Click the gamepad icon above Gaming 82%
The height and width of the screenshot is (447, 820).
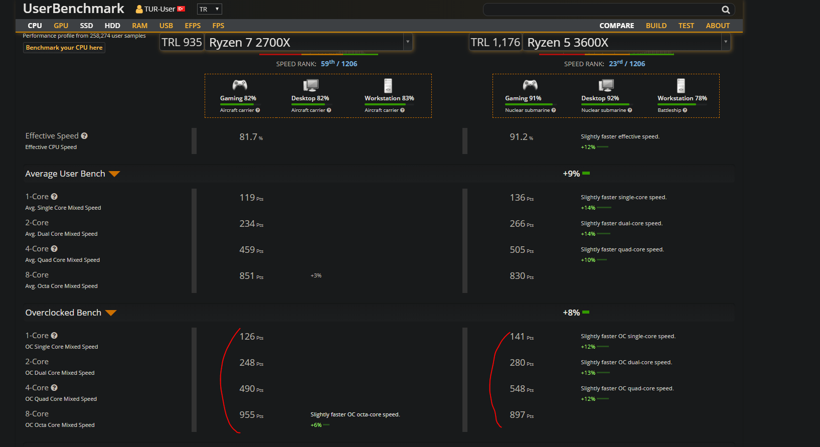tap(240, 85)
